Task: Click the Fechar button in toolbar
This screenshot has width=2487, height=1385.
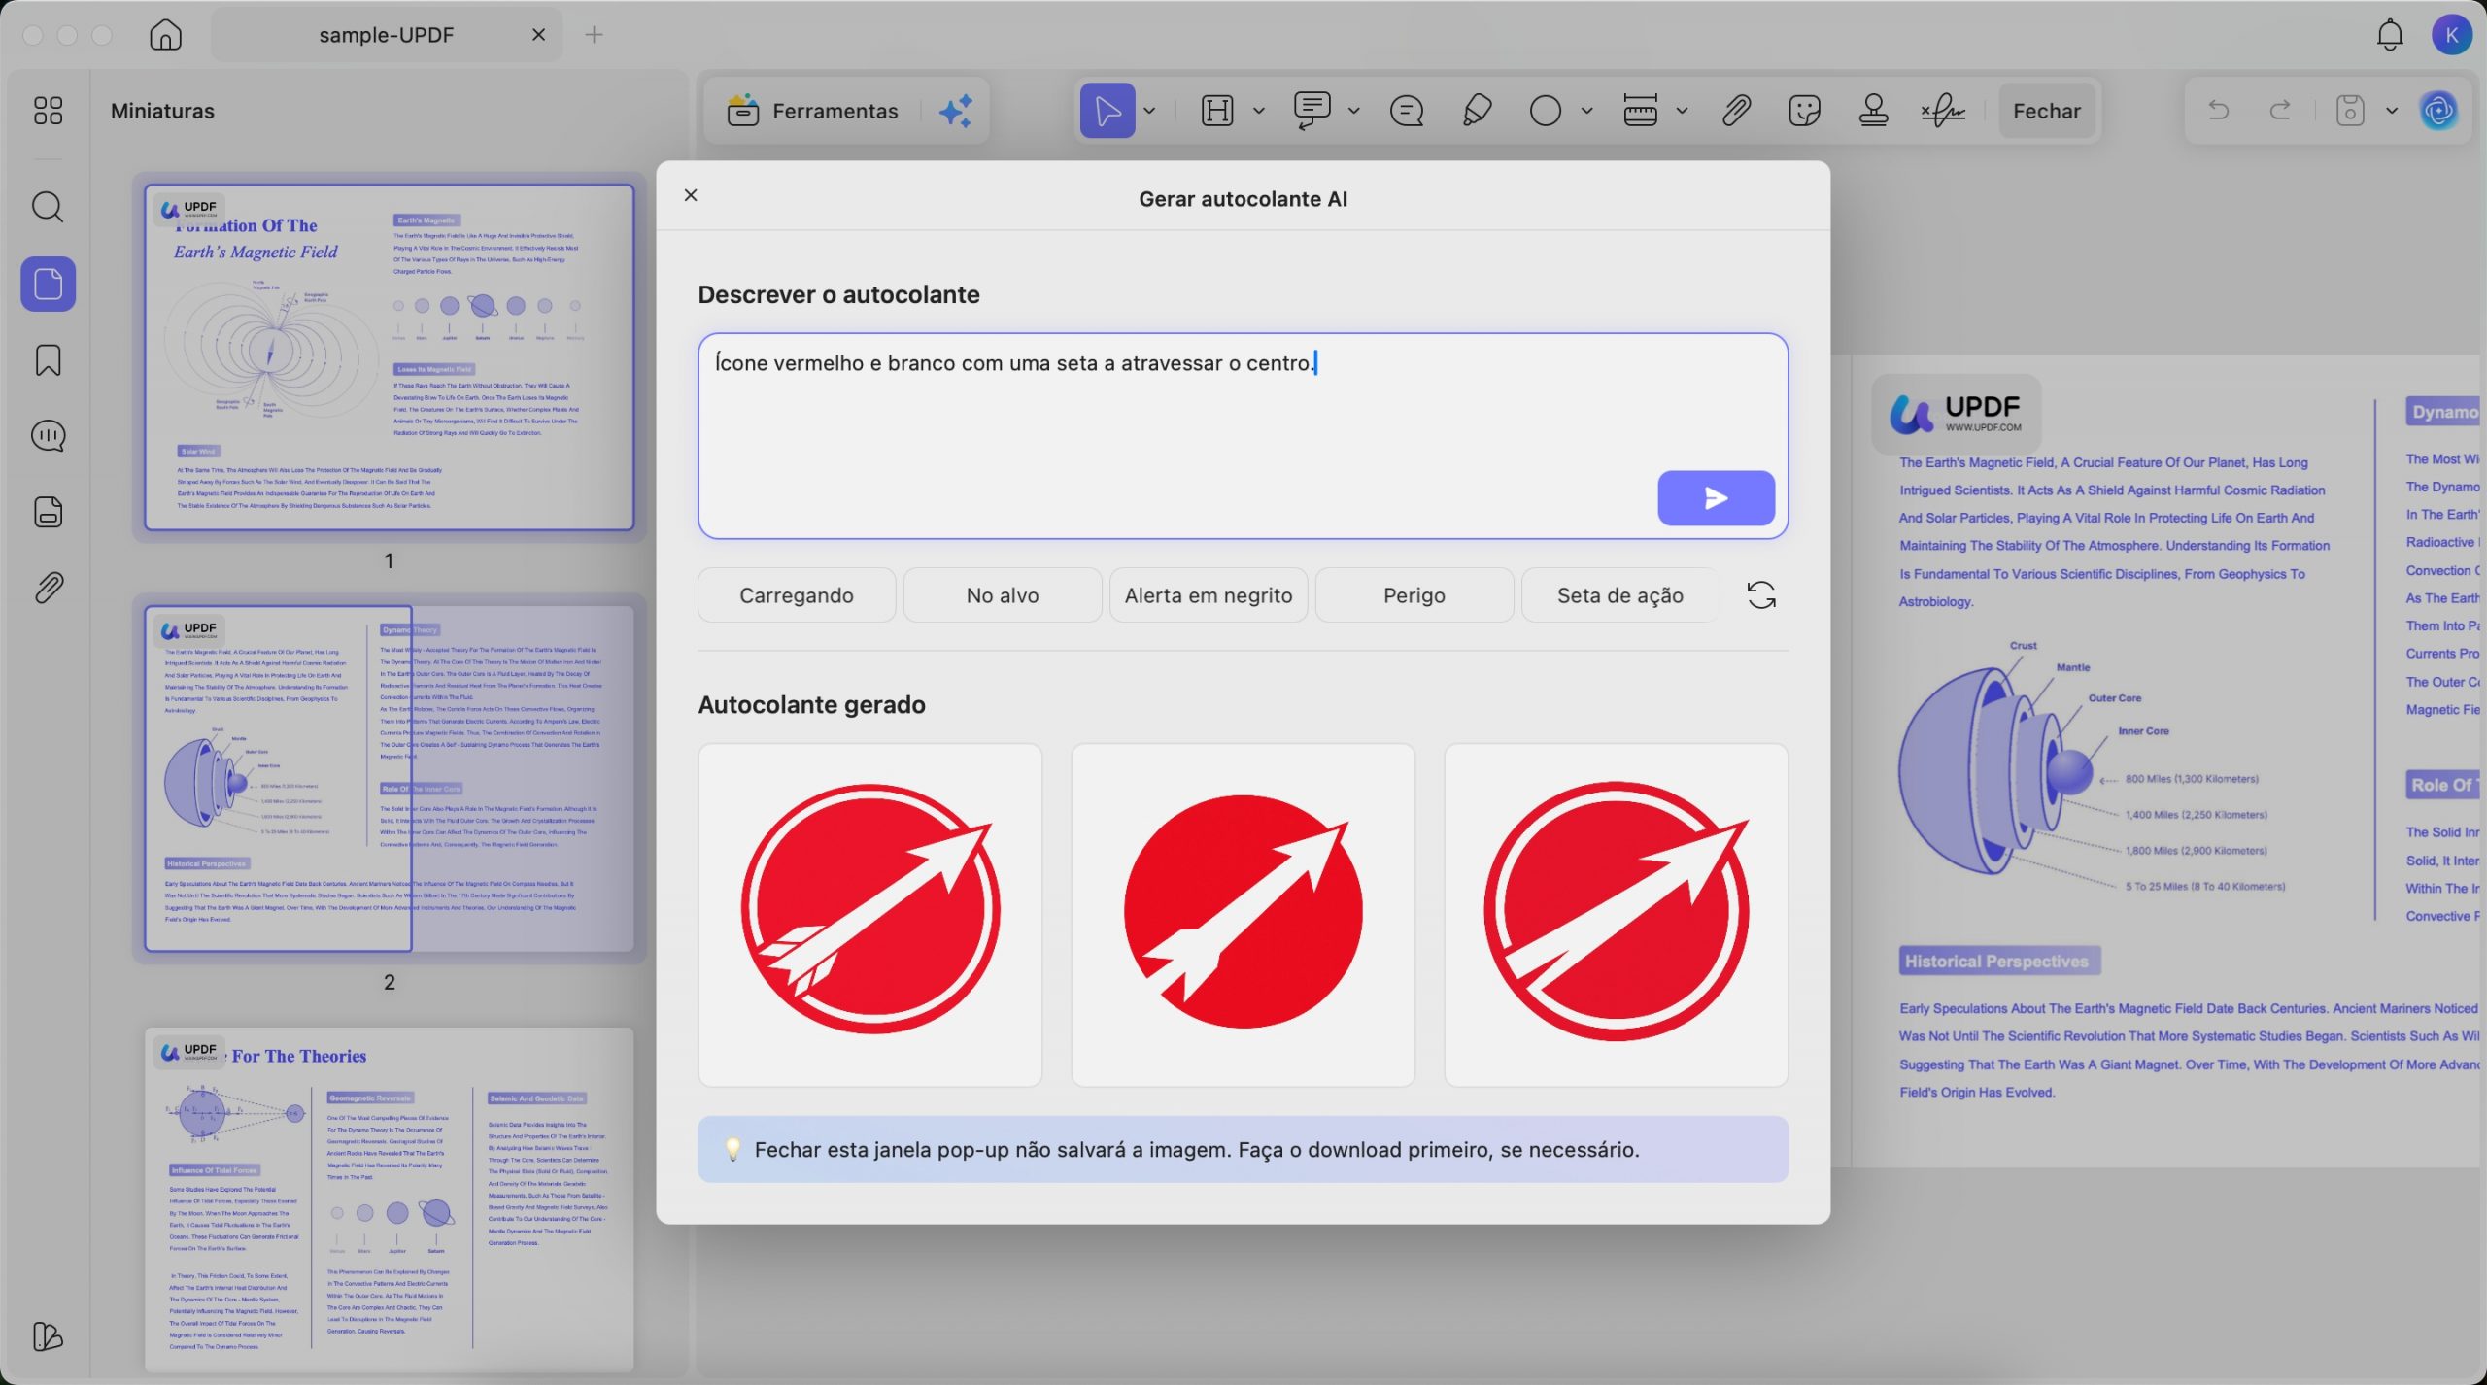Action: pos(2046,111)
